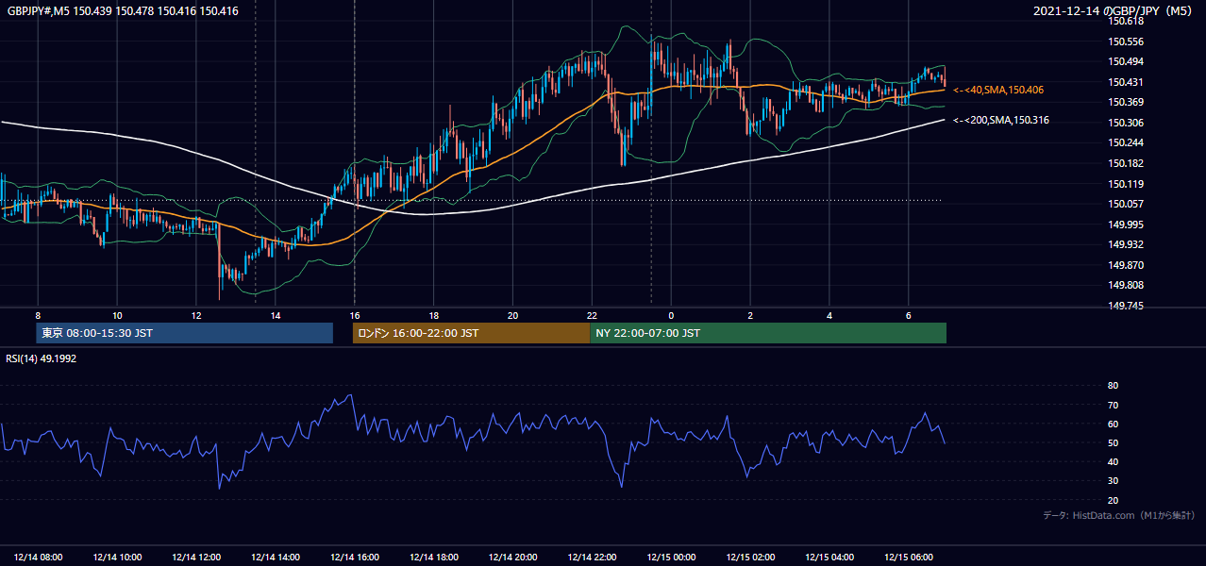Click price level 149.745 on axis
Screen dimensions: 1206x566
tap(1126, 306)
